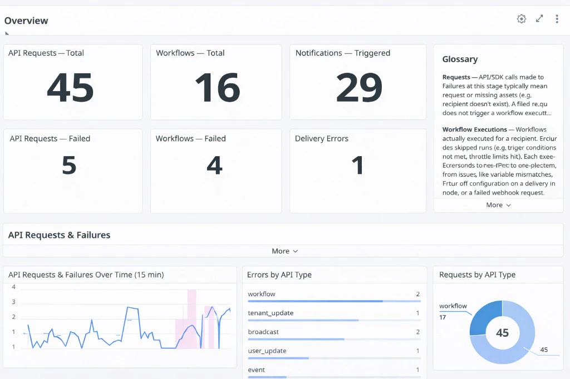Viewport: 570px width, 379px height.
Task: Open the Overview settings gear icon
Action: (521, 19)
